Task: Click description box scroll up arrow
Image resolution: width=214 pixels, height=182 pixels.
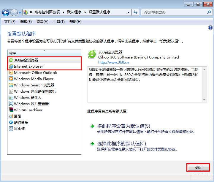Action: tap(204, 70)
